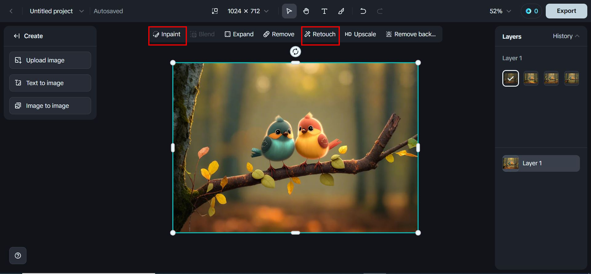This screenshot has height=274, width=591.
Task: Switch to the Layers tab
Action: point(512,36)
